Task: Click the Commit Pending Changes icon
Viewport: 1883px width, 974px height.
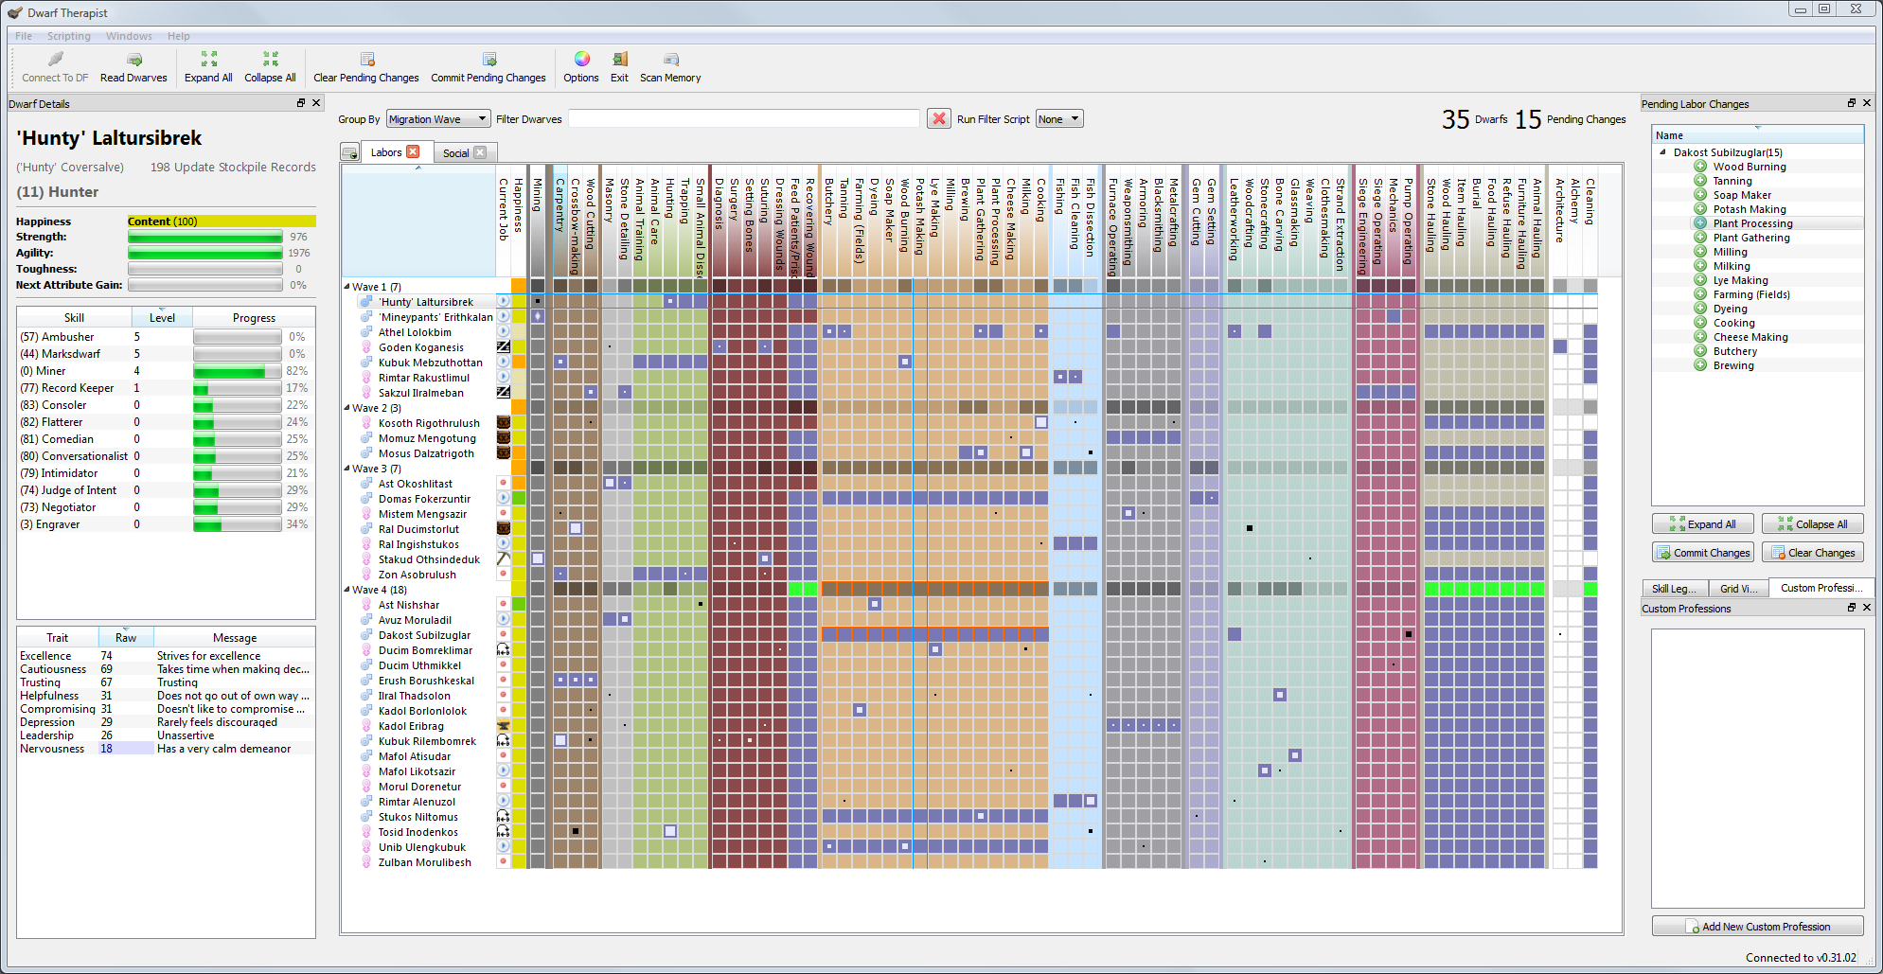Action: pos(489,61)
